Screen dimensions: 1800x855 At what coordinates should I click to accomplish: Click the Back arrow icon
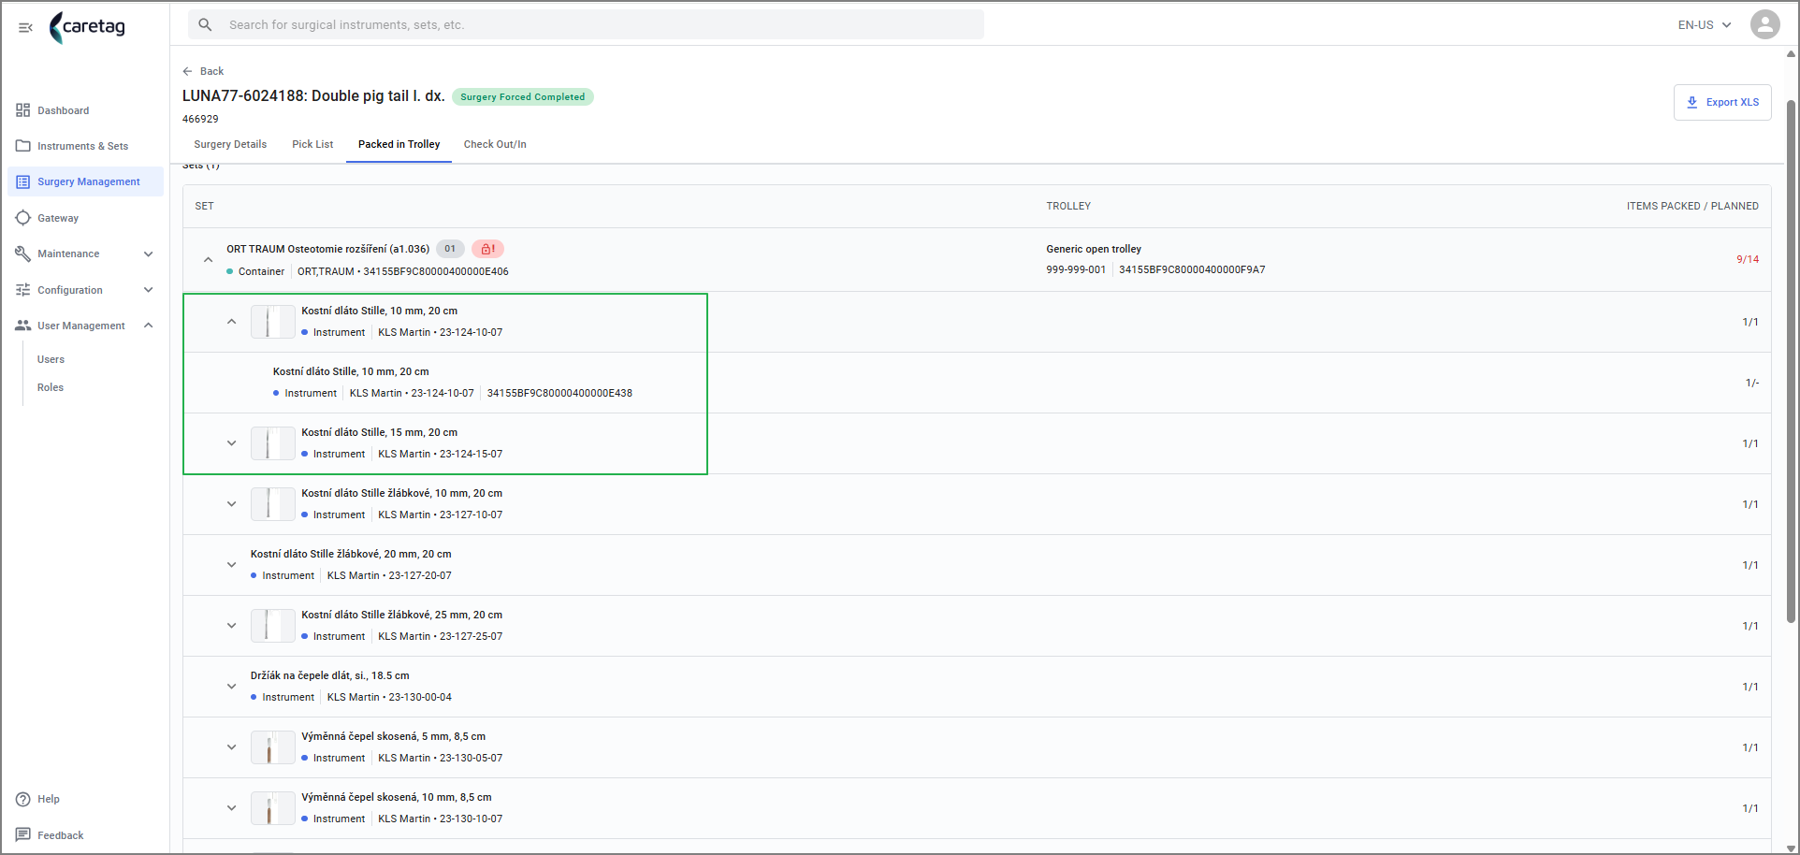tap(187, 71)
